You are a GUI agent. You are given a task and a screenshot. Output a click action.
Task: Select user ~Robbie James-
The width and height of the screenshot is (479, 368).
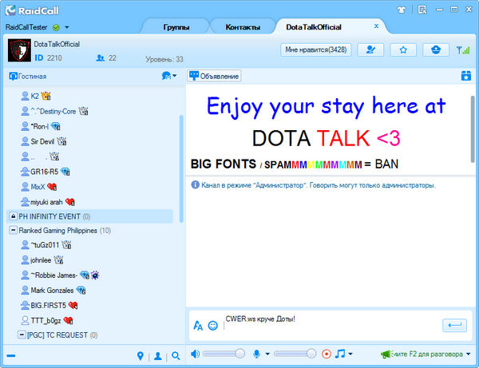tap(53, 275)
